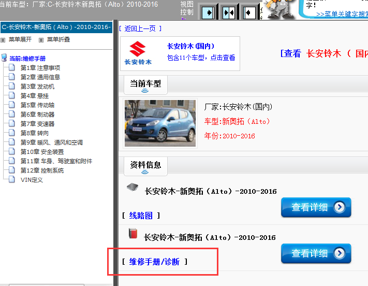Image resolution: width=368 pixels, height=286 pixels.
Task: Click page icon beside 第1章 注意事项
Action: pos(12,67)
